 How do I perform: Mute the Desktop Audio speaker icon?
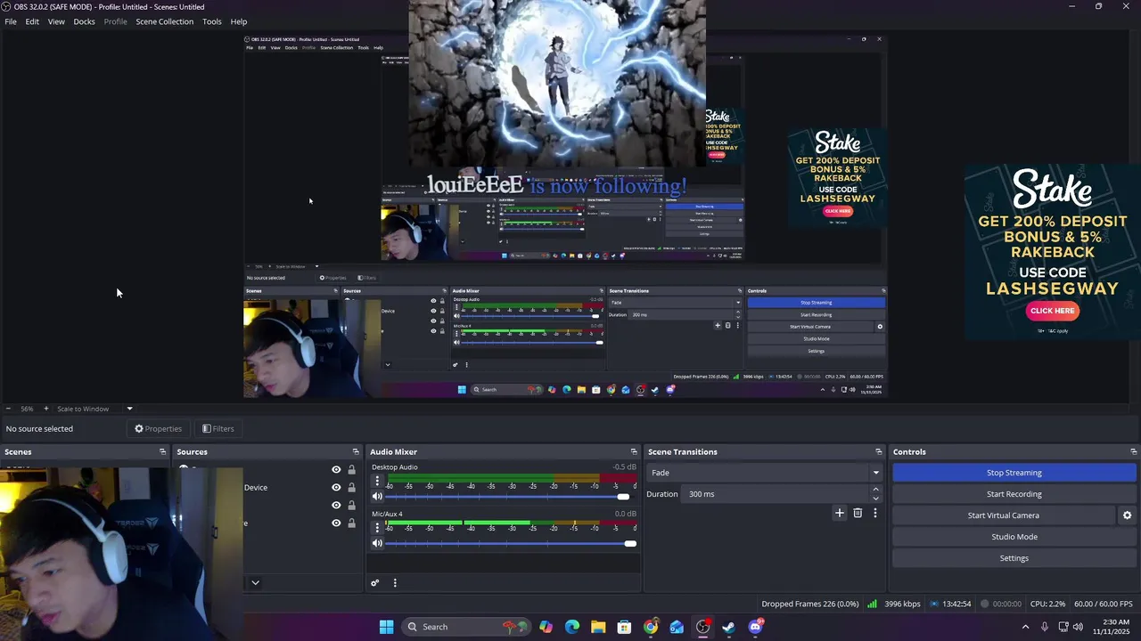[x=377, y=496]
